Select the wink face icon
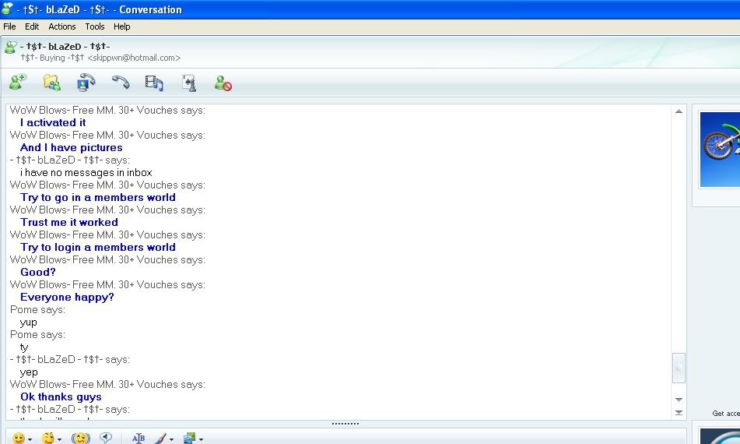The image size is (740, 444). pyautogui.click(x=48, y=439)
